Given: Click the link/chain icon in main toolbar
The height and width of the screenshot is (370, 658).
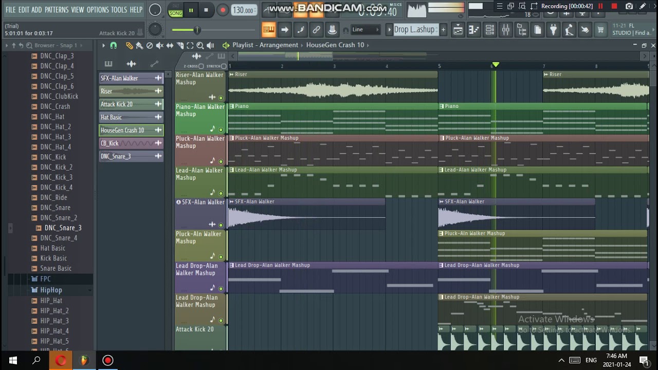Looking at the screenshot, I should coord(316,30).
